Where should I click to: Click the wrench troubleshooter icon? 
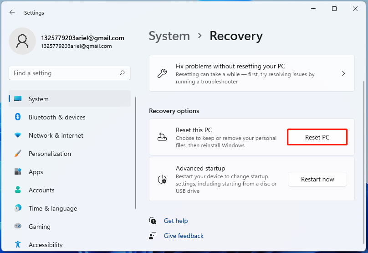pyautogui.click(x=162, y=73)
